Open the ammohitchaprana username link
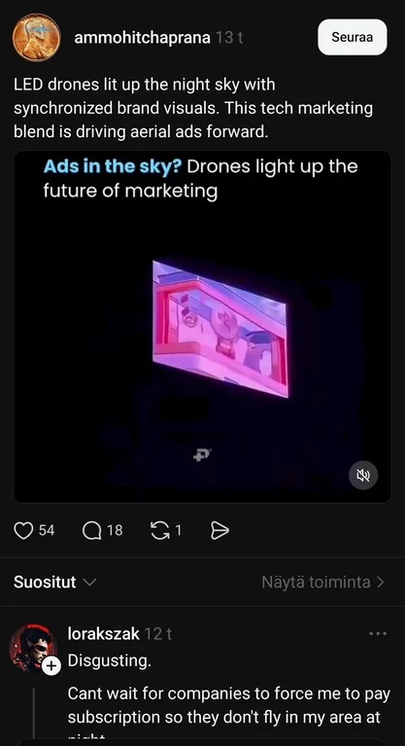Screen dimensions: 405x746 142,38
